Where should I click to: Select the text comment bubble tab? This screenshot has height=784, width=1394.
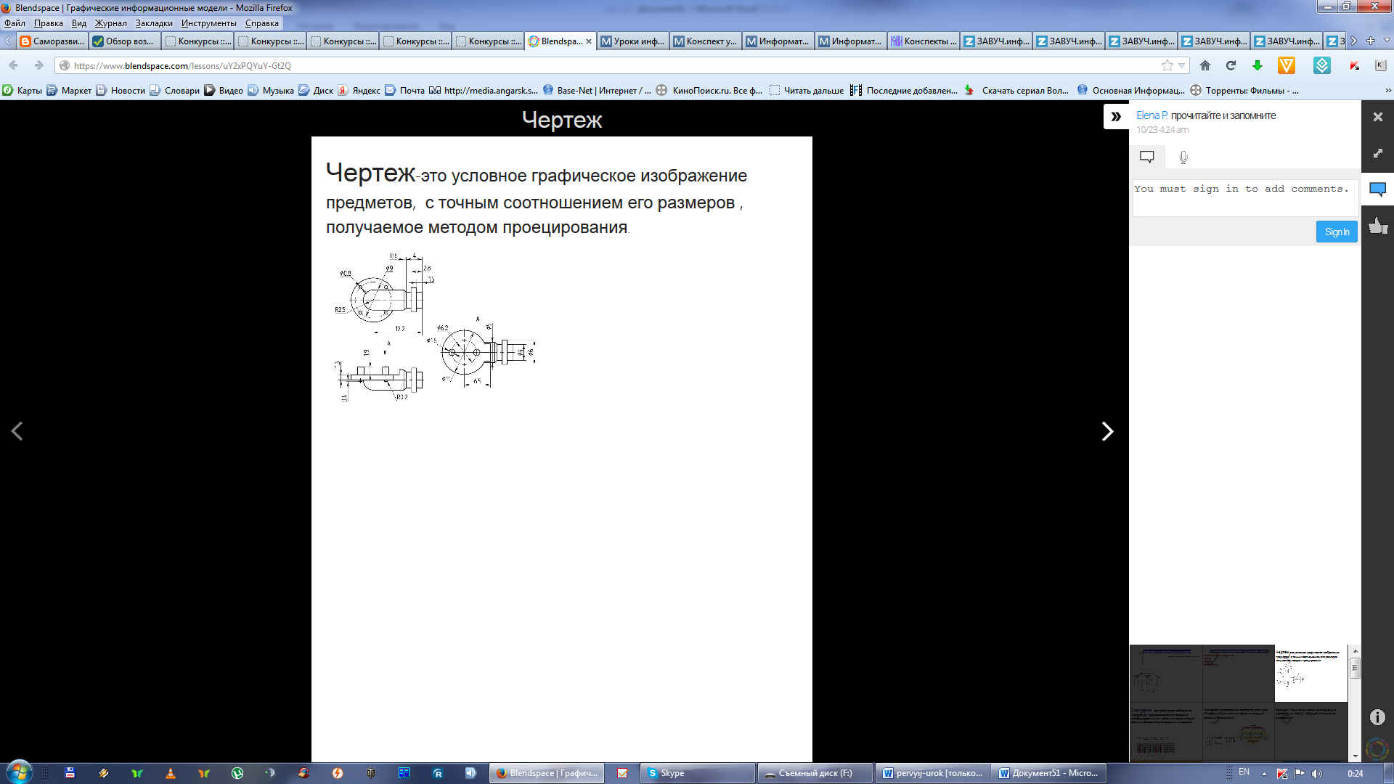coord(1147,157)
